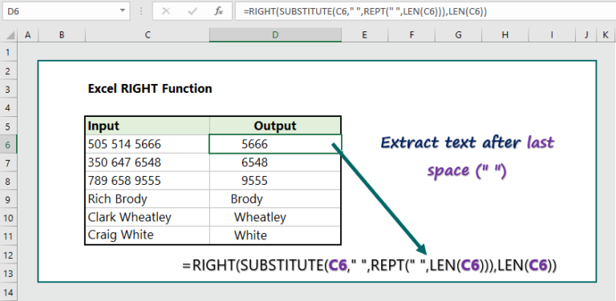Select row 1 header
The image size is (616, 301).
tap(9, 53)
